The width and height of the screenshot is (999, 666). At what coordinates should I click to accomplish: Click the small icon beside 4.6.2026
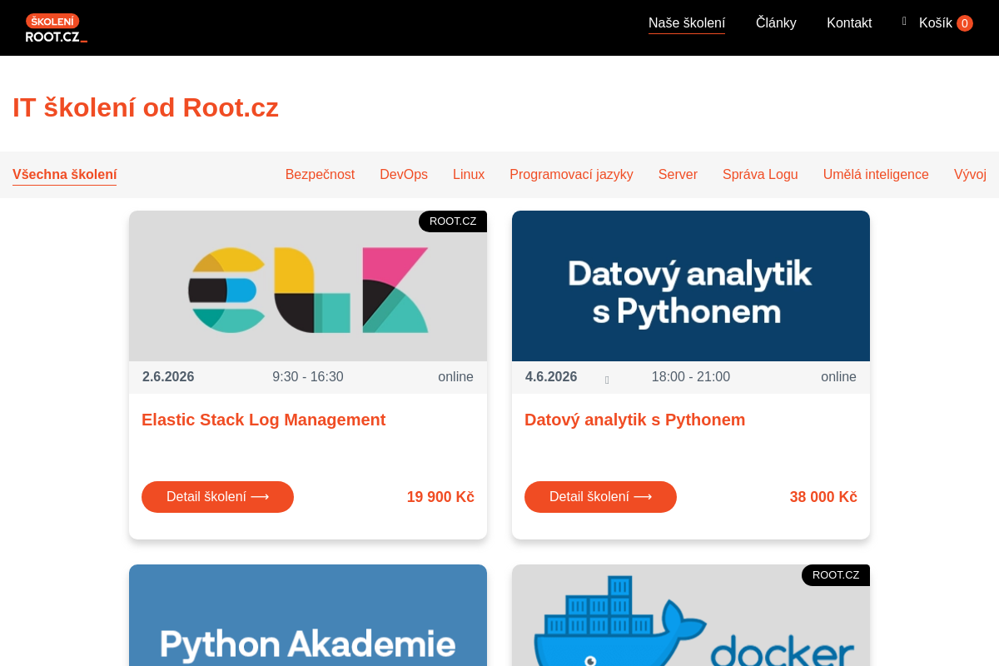pos(607,380)
